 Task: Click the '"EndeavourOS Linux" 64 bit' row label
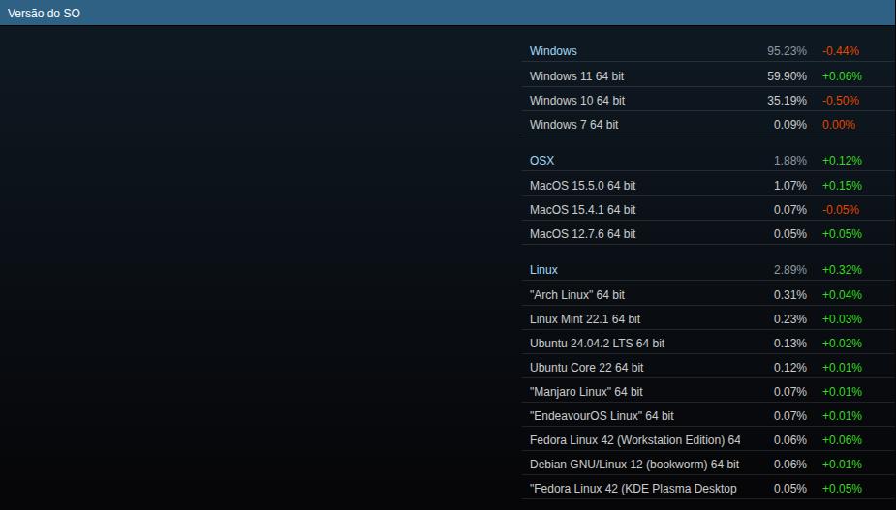coord(602,416)
